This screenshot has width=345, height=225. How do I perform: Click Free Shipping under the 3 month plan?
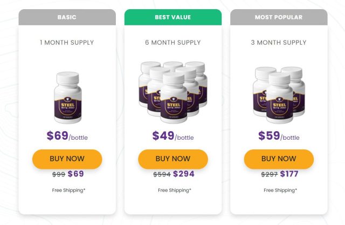280,190
